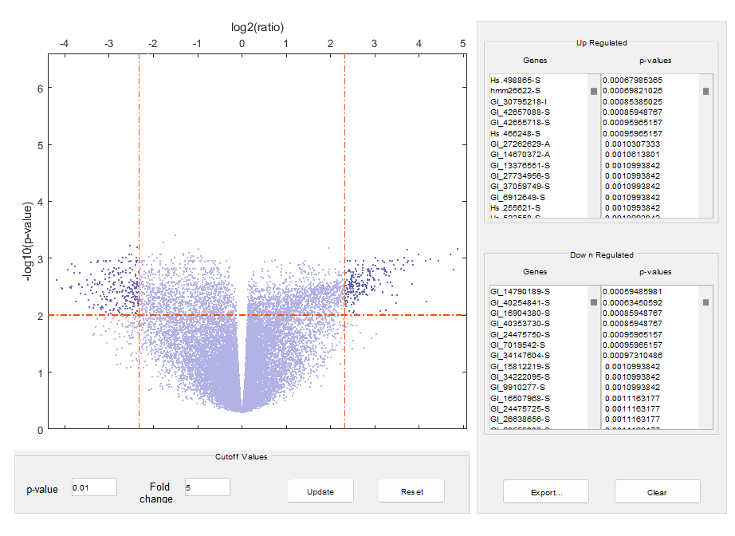Click the Down Regulated p-values scrollbar thumb

tap(706, 302)
